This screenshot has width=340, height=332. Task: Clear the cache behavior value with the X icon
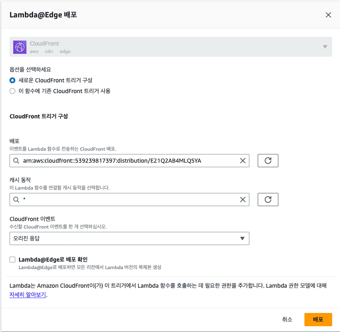pos(243,199)
